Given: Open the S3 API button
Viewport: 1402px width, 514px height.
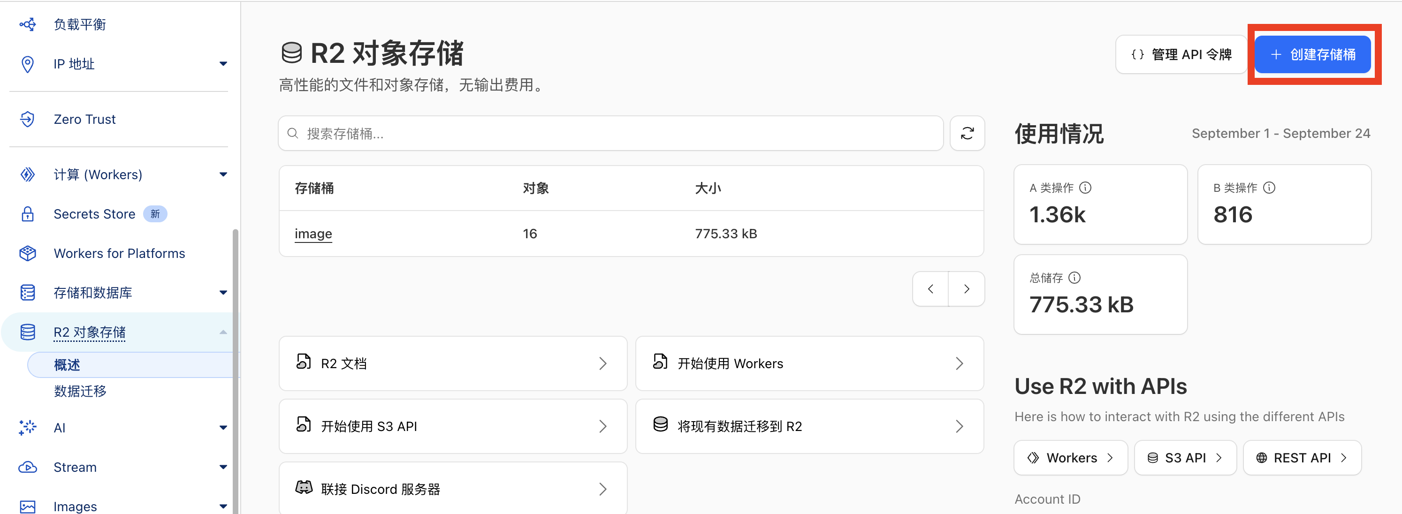Looking at the screenshot, I should click(1185, 458).
